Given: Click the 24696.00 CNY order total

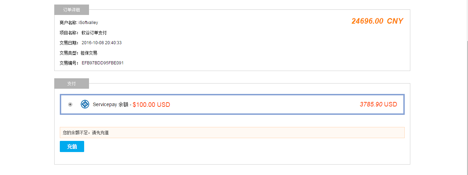Looking at the screenshot, I should pos(377,21).
